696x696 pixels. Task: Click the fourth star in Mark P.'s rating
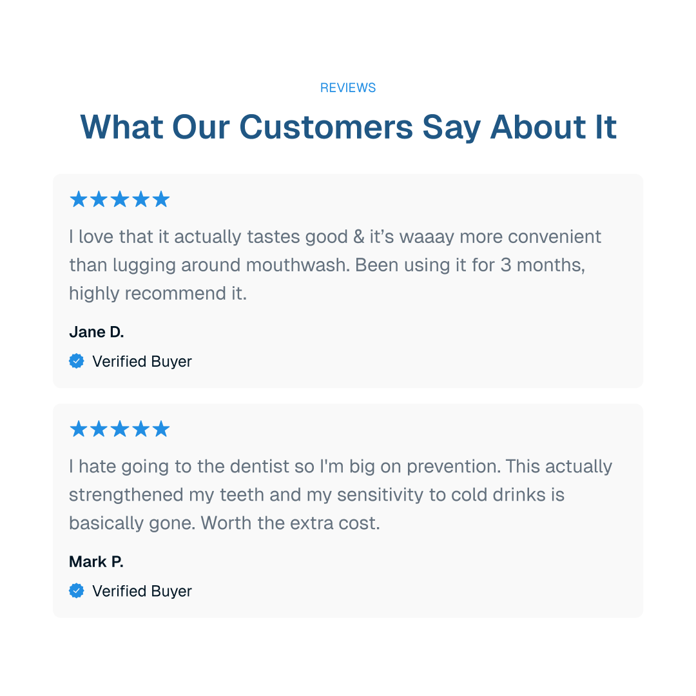[140, 429]
